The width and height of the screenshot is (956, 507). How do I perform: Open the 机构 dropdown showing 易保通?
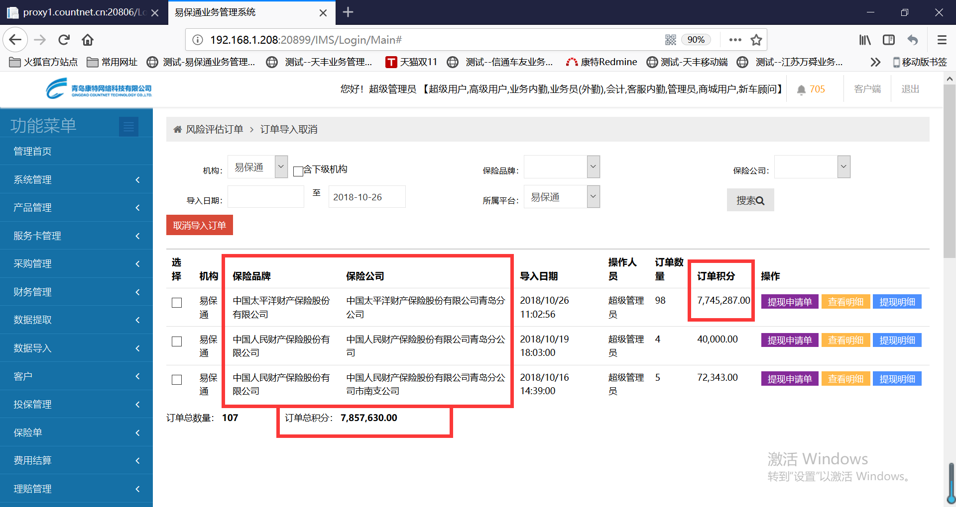[x=257, y=167]
